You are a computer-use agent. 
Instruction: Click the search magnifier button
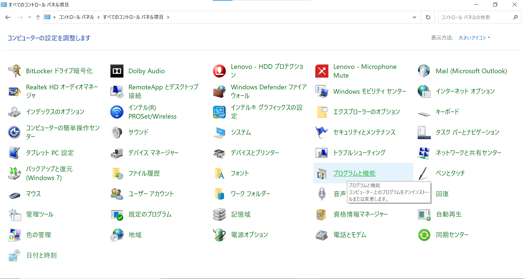(515, 17)
